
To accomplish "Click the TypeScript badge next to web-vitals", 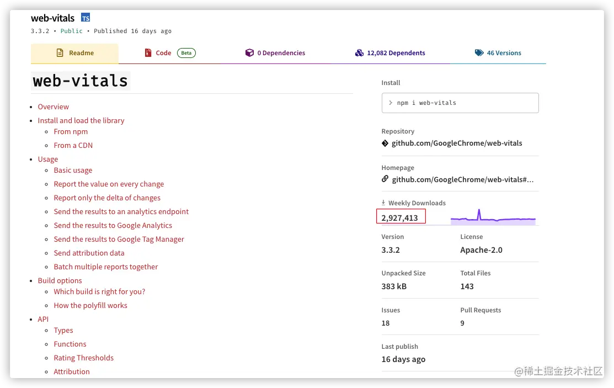I will pos(86,18).
